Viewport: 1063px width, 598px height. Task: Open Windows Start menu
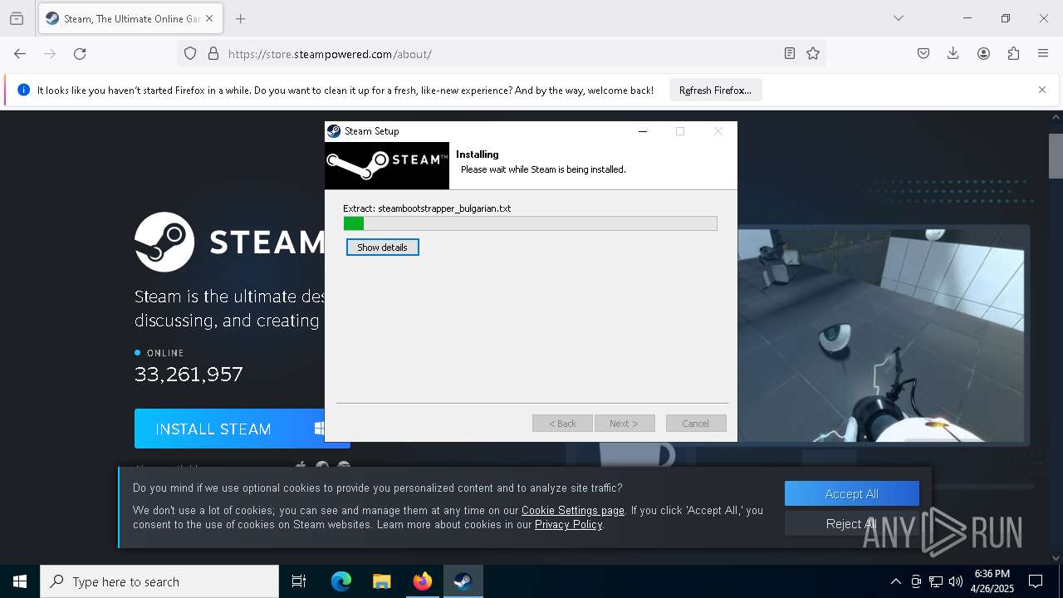20,581
